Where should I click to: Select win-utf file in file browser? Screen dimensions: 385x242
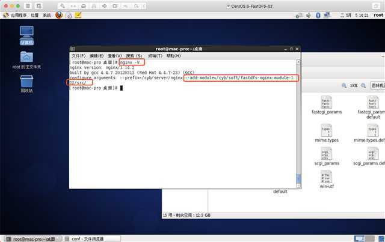coord(327,180)
